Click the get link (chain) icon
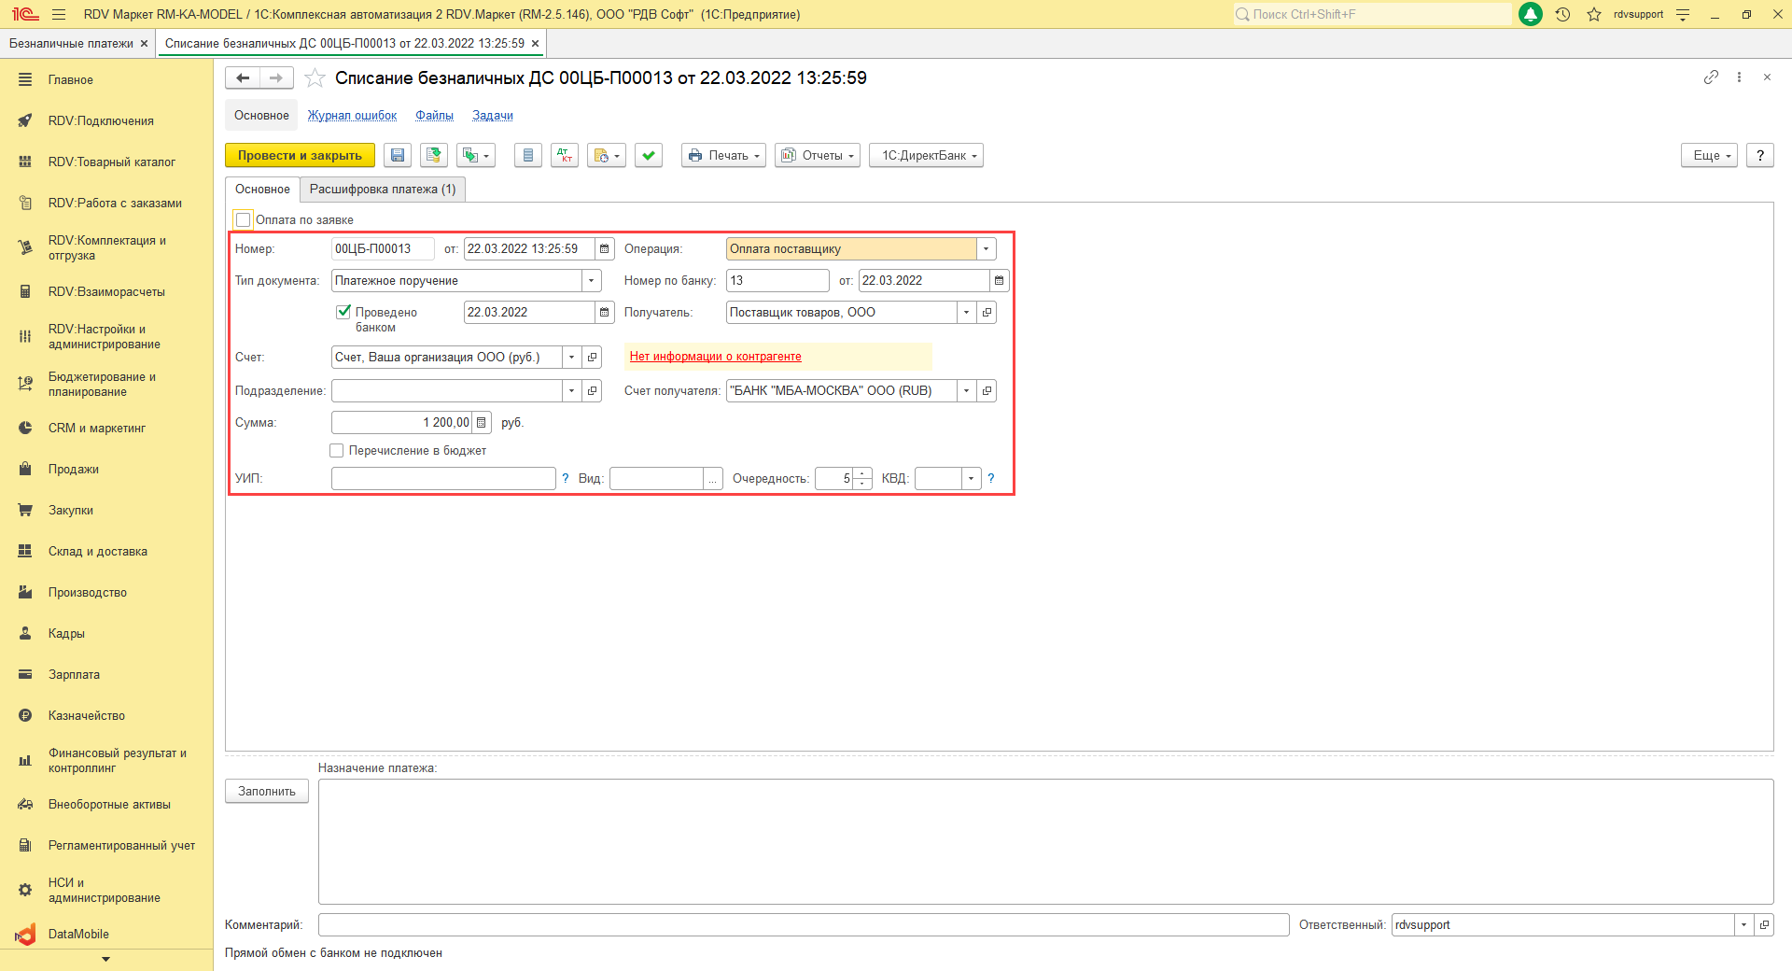1792x971 pixels. [x=1711, y=77]
